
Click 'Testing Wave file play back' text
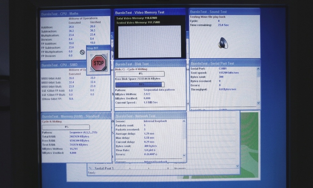[x=208, y=17]
